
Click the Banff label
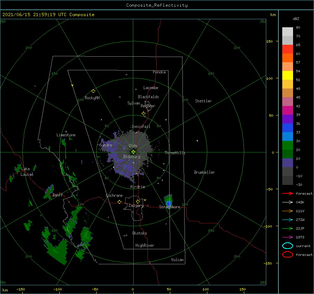[58, 195]
